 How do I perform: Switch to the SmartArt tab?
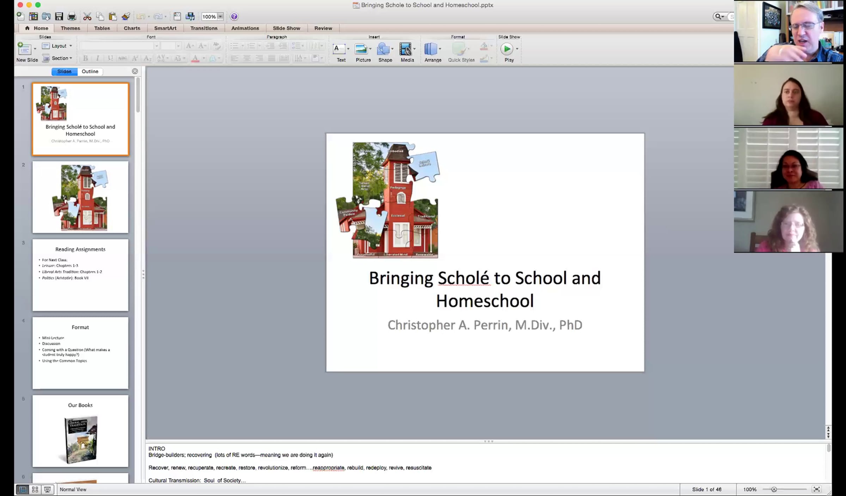pyautogui.click(x=165, y=28)
